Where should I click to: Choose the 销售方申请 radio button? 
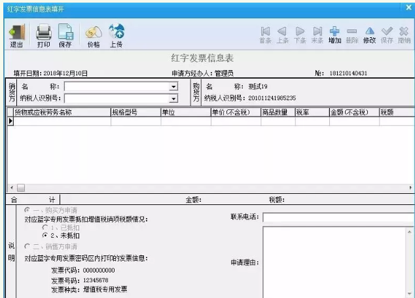click(x=27, y=246)
